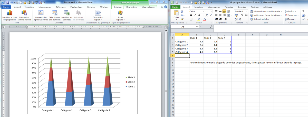Open Mise en forme conditionnelle menu
The height and width of the screenshot is (117, 308).
(x=266, y=11)
